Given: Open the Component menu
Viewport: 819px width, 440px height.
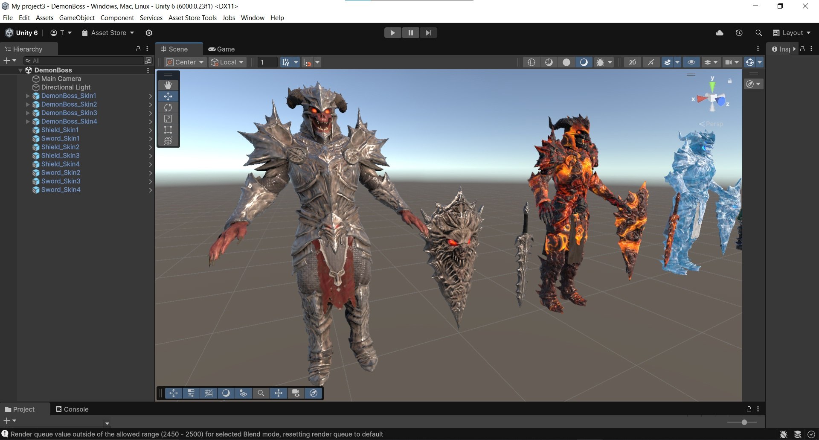Looking at the screenshot, I should point(117,18).
